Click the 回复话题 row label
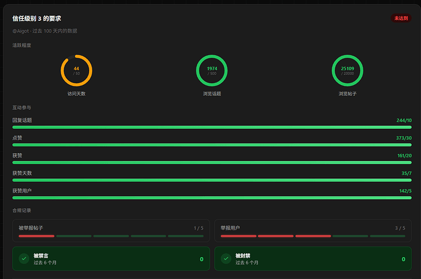Viewport: 421px width, 279px height. click(23, 120)
